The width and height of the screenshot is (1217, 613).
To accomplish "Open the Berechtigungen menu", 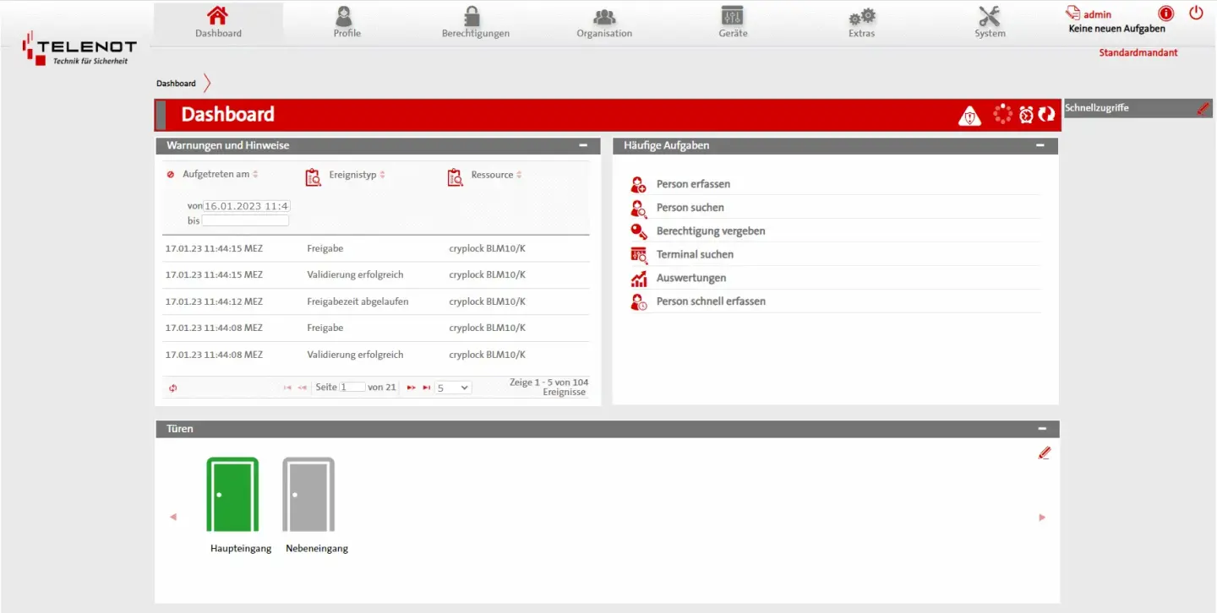I will tap(475, 23).
